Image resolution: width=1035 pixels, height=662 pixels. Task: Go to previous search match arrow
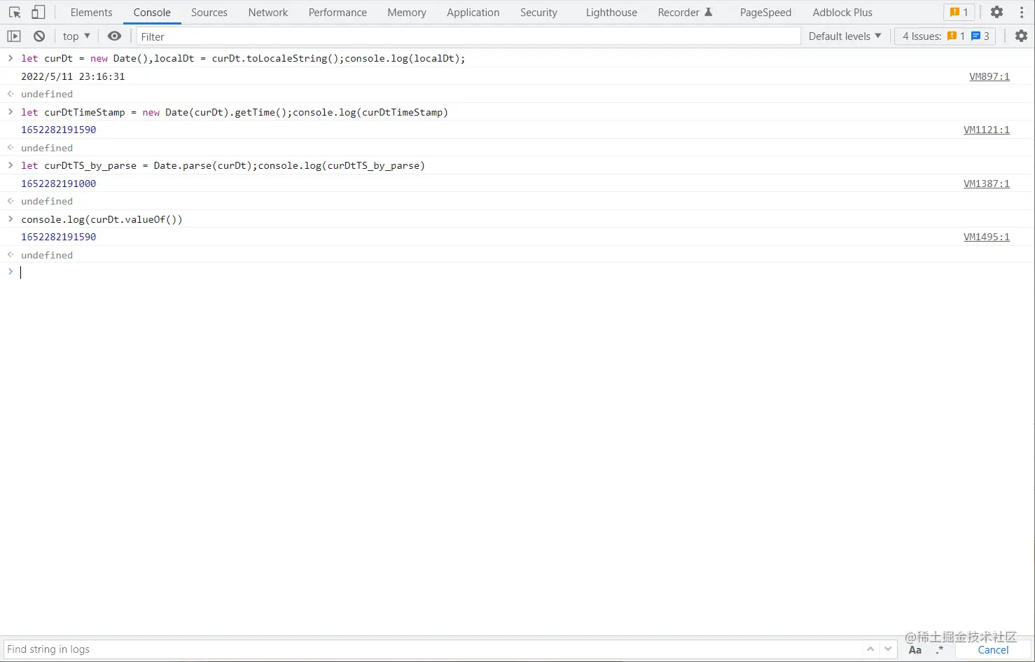coord(870,649)
